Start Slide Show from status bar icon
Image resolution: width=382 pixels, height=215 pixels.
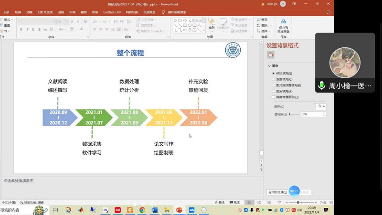point(279,203)
